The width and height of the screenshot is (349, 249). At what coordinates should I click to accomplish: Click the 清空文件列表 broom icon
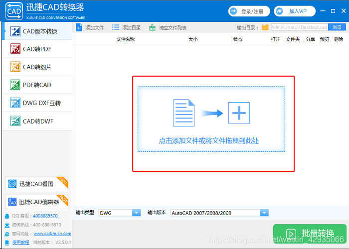[x=152, y=27]
